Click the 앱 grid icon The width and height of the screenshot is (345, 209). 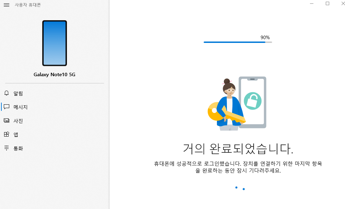(7, 134)
